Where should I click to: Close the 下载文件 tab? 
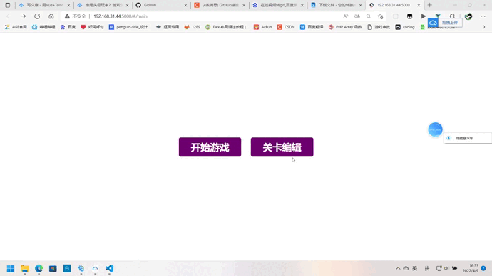click(x=361, y=5)
